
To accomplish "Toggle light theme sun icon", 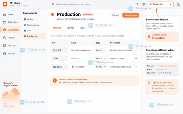I will pyautogui.click(x=137, y=4).
